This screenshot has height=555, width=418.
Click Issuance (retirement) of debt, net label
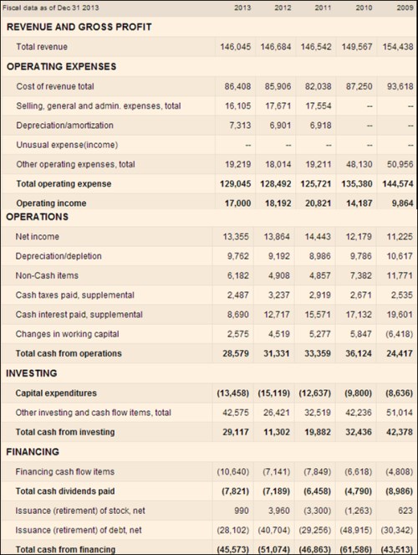point(79,530)
